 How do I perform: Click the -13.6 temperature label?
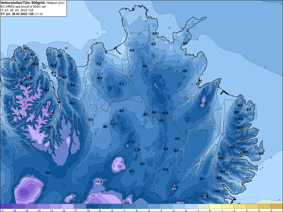[x=137, y=150]
